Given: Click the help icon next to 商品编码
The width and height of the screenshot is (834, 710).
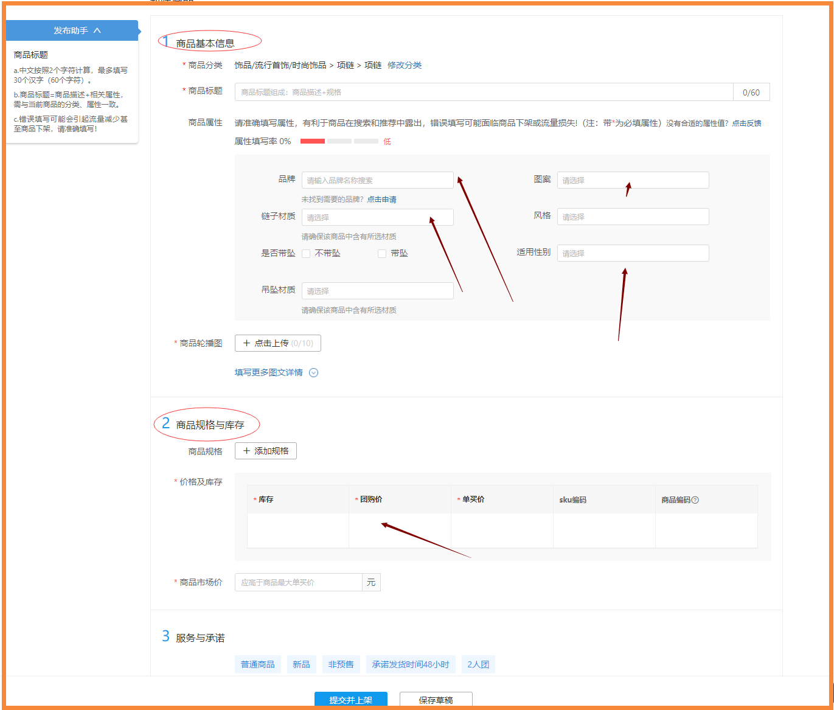Looking at the screenshot, I should (x=695, y=500).
